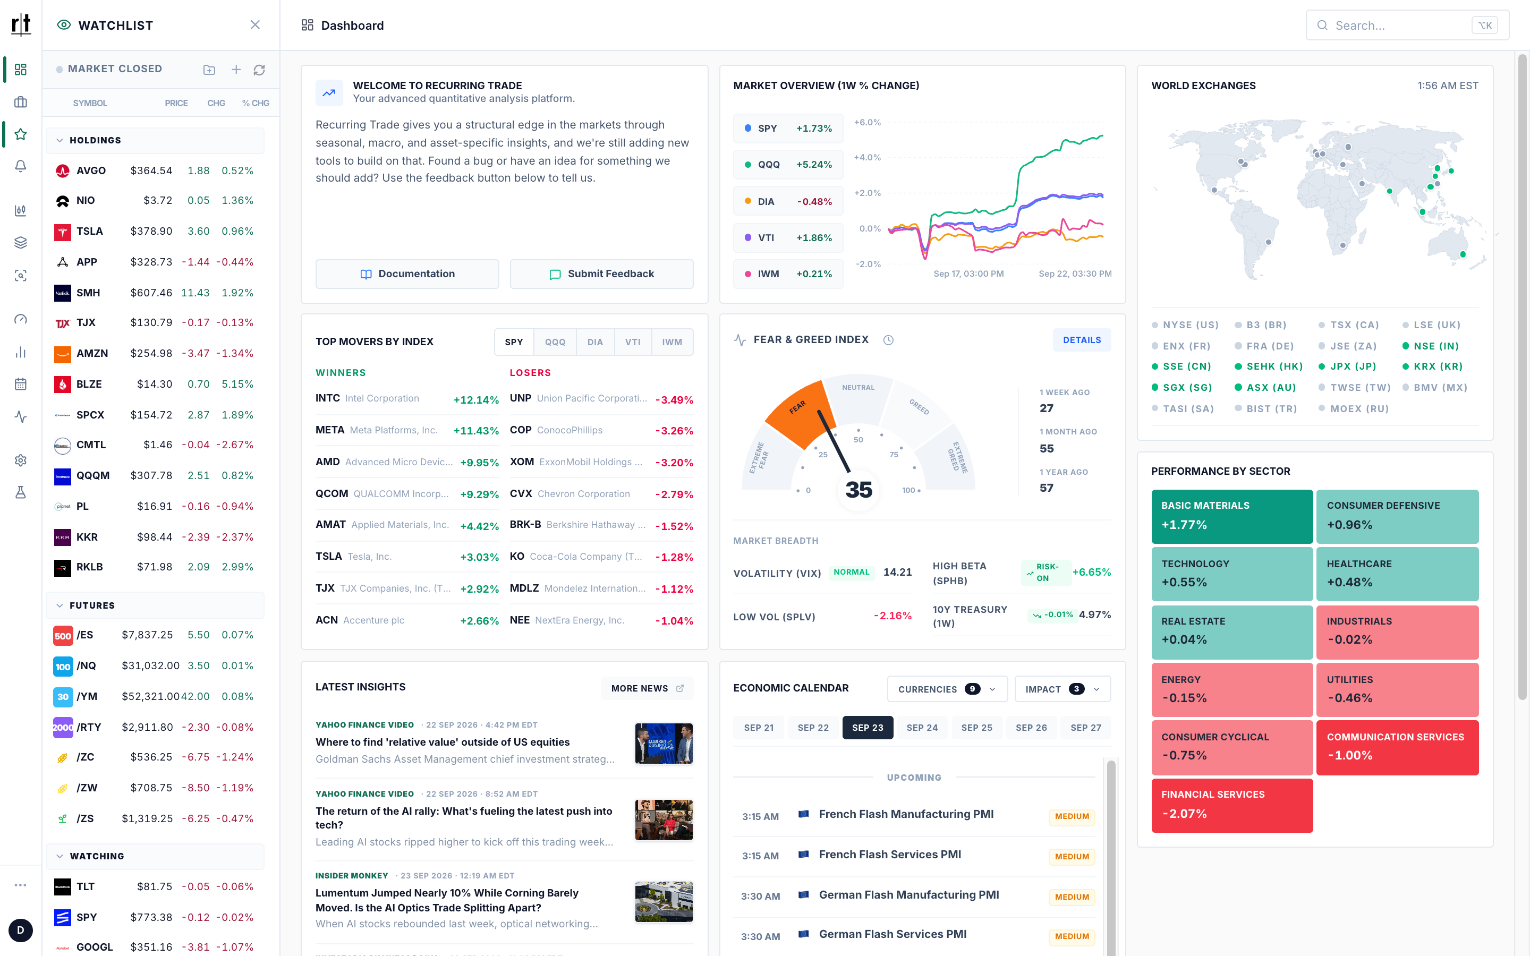1530x956 pixels.
Task: Select TSLA row in Holdings
Action: [155, 232]
